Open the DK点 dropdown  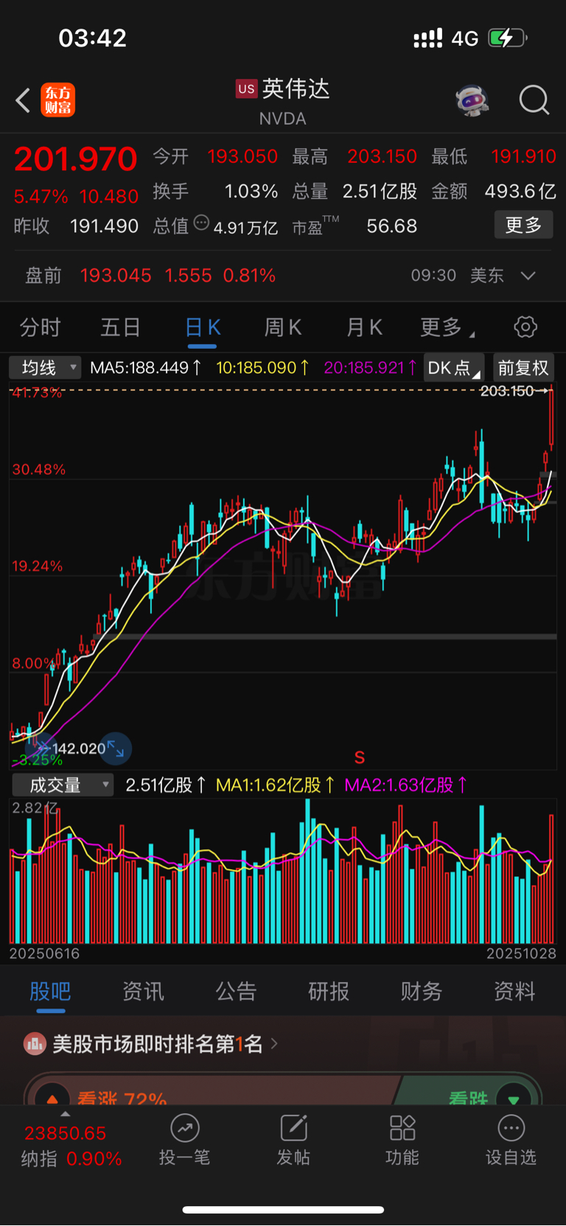(x=453, y=367)
